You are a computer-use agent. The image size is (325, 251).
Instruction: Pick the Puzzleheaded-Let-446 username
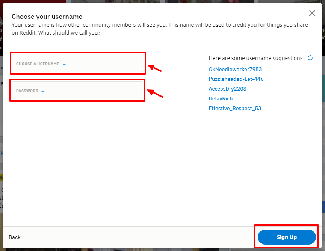click(x=236, y=79)
